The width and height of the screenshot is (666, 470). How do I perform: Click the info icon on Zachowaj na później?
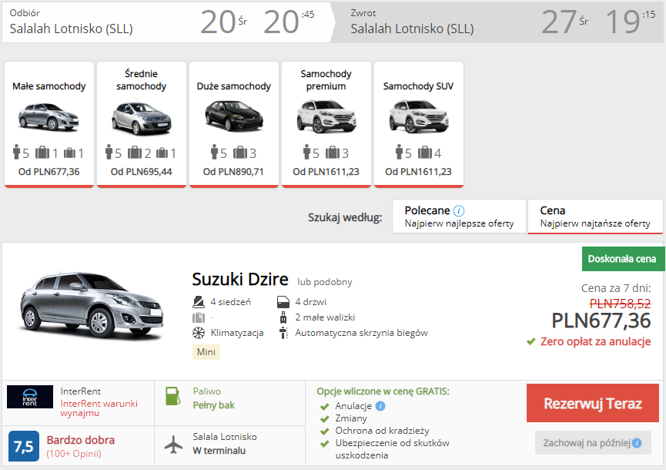pyautogui.click(x=637, y=443)
